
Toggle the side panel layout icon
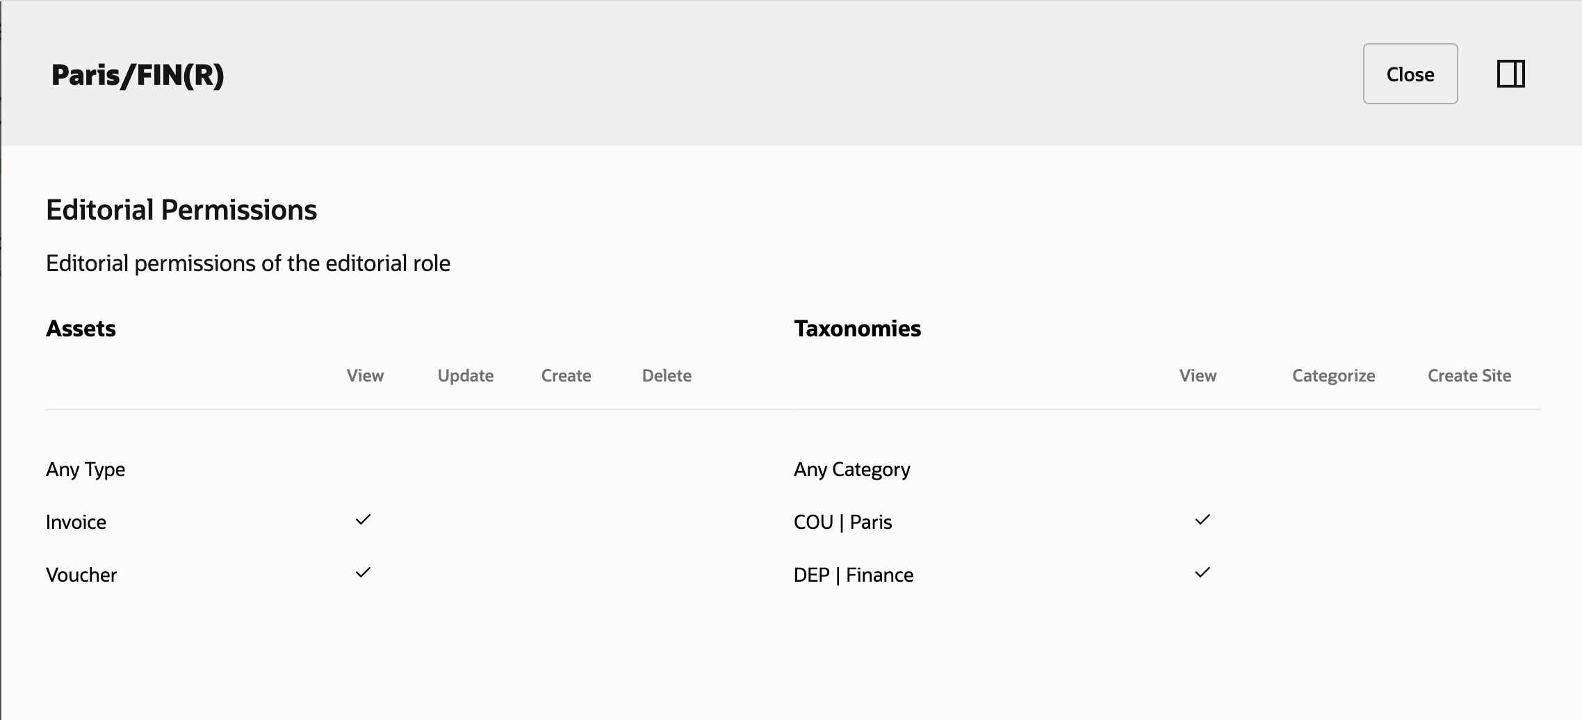tap(1510, 74)
